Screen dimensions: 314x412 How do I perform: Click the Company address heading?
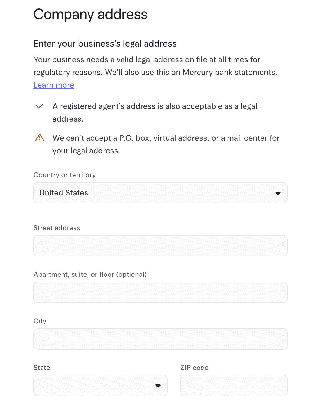click(90, 15)
